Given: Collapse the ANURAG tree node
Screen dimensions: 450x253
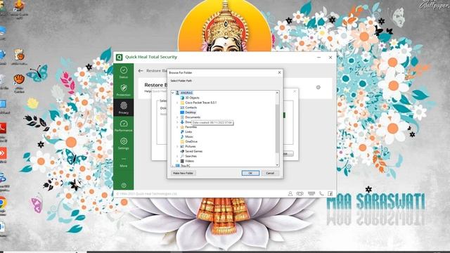Looking at the screenshot, I should click(172, 93).
